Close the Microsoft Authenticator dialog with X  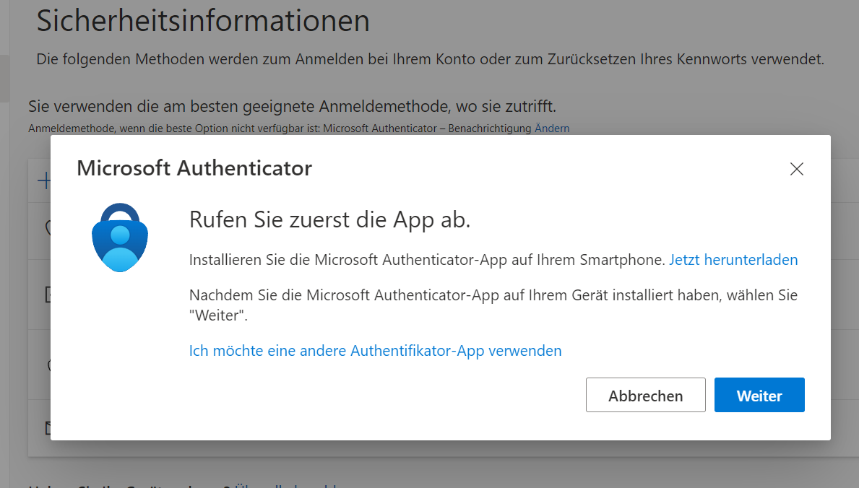click(796, 170)
